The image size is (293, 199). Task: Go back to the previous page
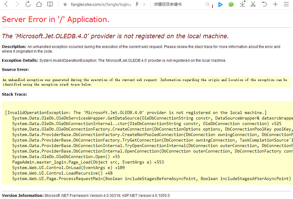pyautogui.click(x=6, y=4)
